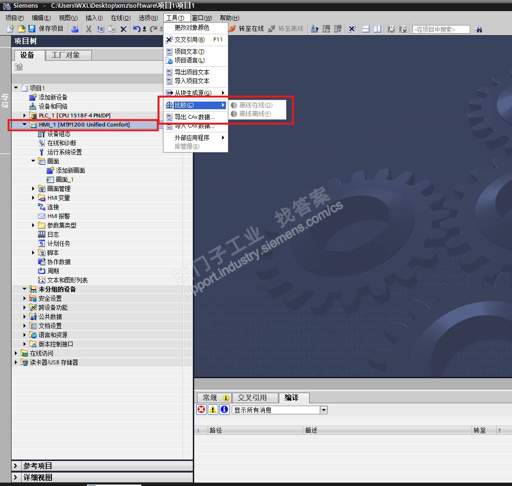Click the Delete X toolbar icon
This screenshot has height=486, width=512.
pyautogui.click(x=124, y=29)
